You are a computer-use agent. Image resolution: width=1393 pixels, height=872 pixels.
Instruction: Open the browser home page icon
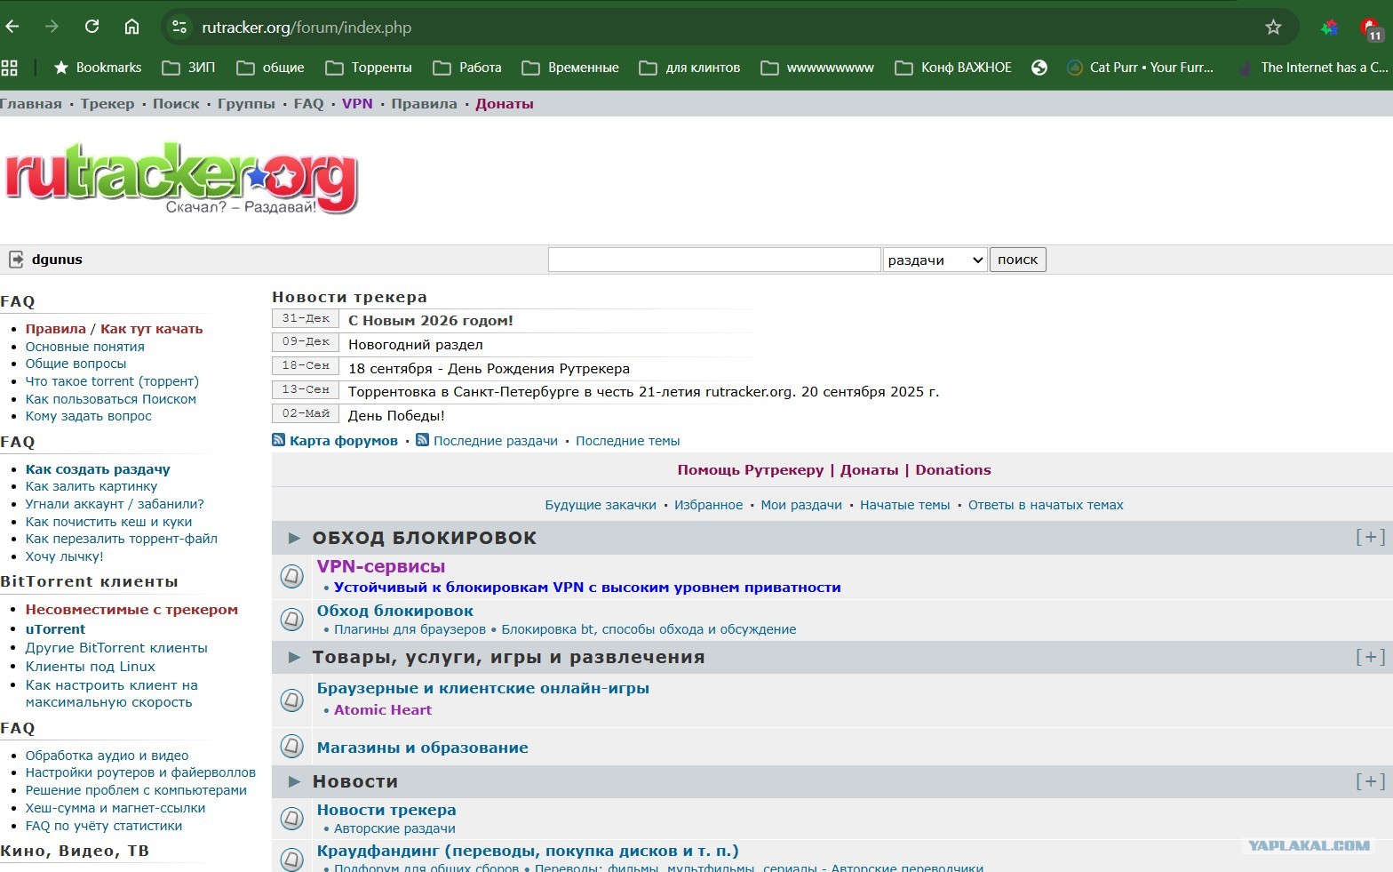coord(131,27)
